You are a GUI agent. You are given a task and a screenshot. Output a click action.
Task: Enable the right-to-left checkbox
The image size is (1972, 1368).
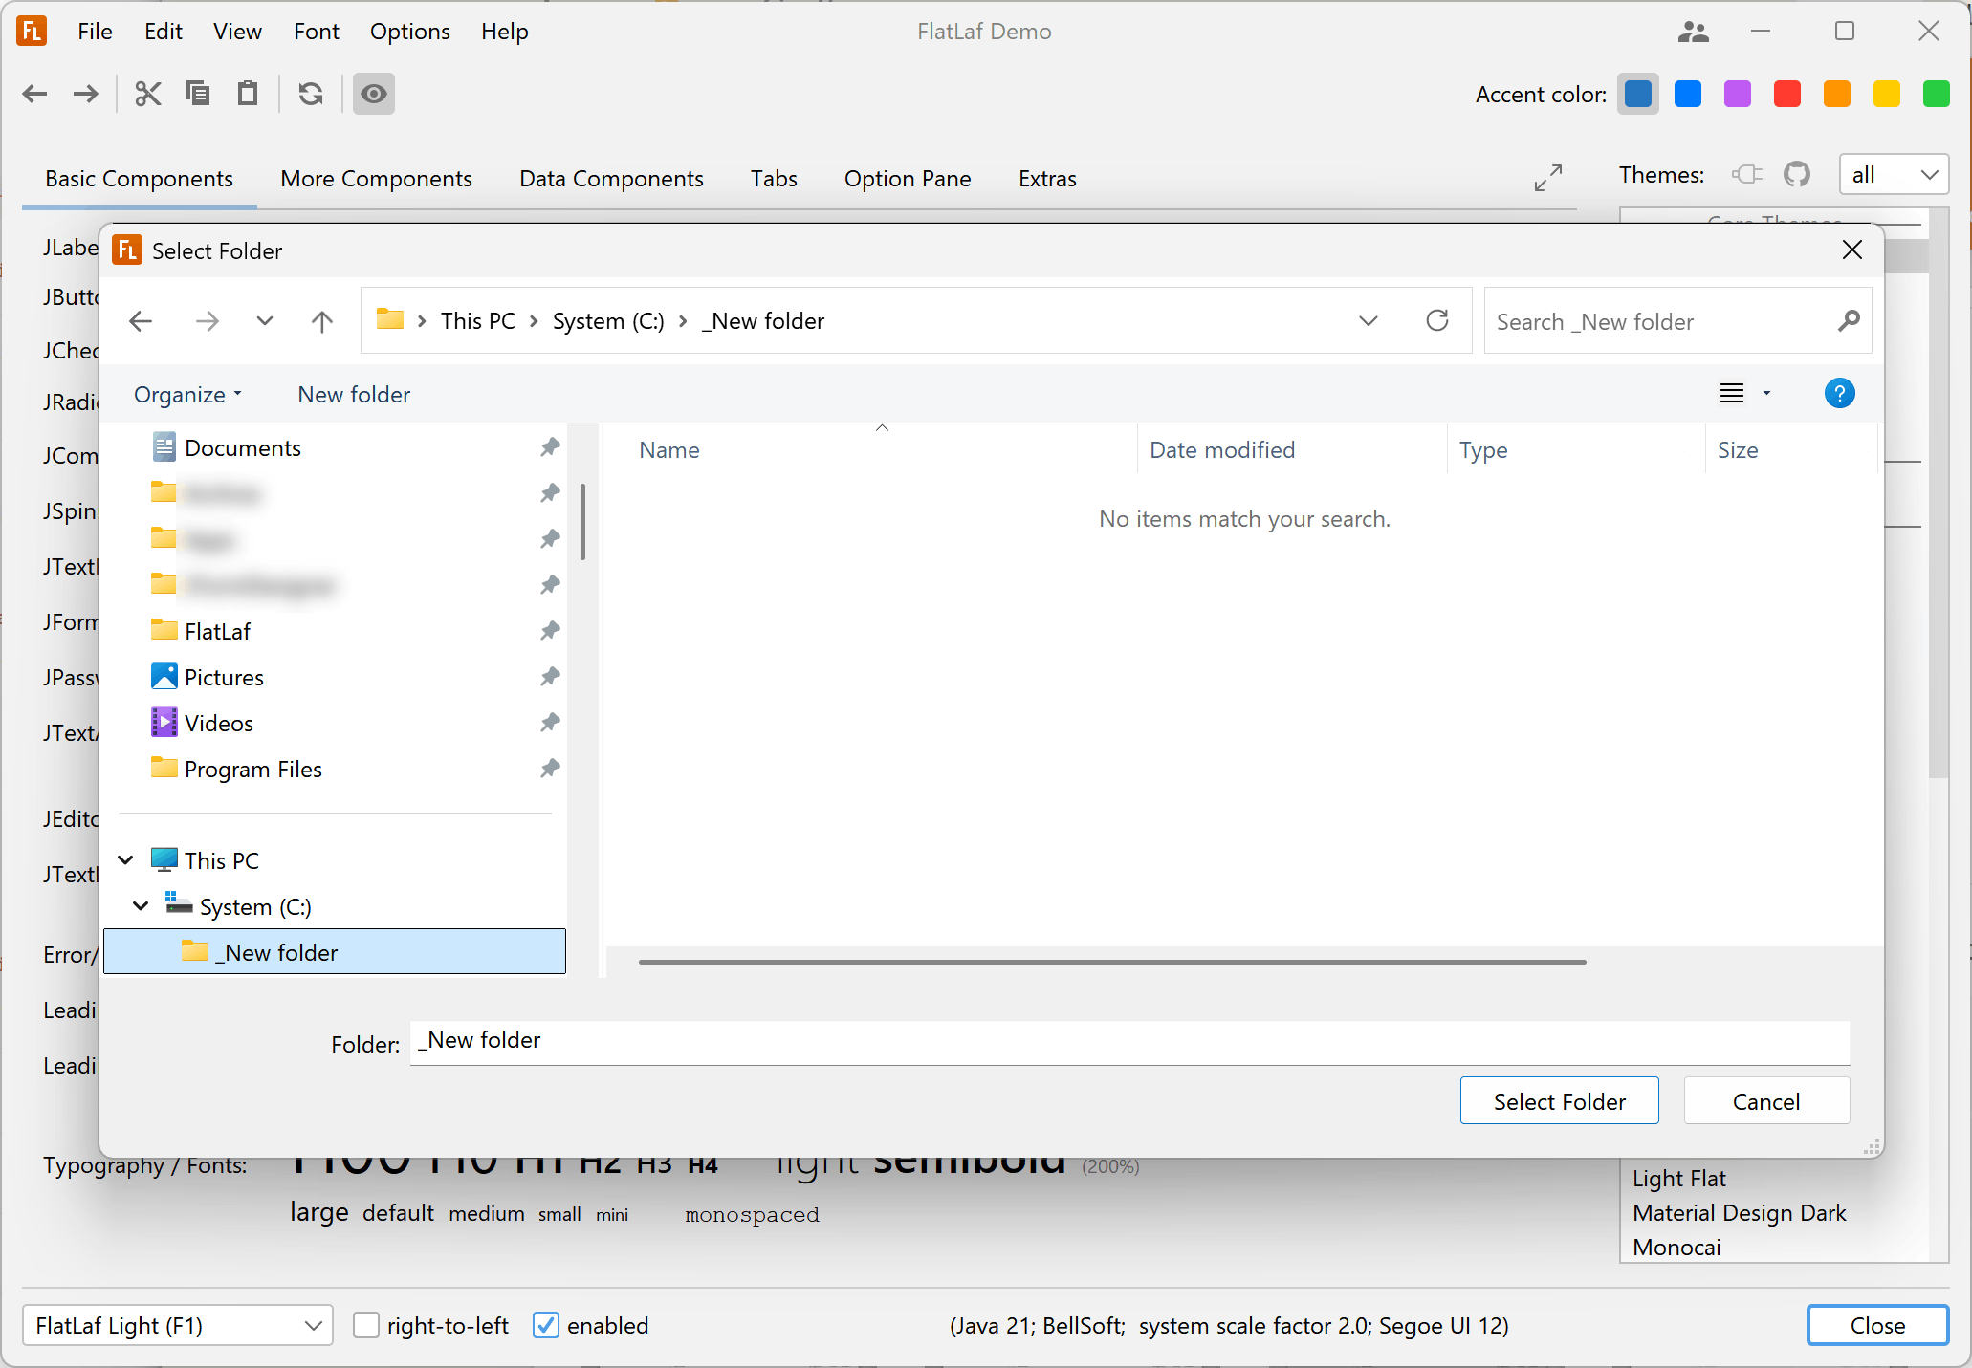(366, 1325)
